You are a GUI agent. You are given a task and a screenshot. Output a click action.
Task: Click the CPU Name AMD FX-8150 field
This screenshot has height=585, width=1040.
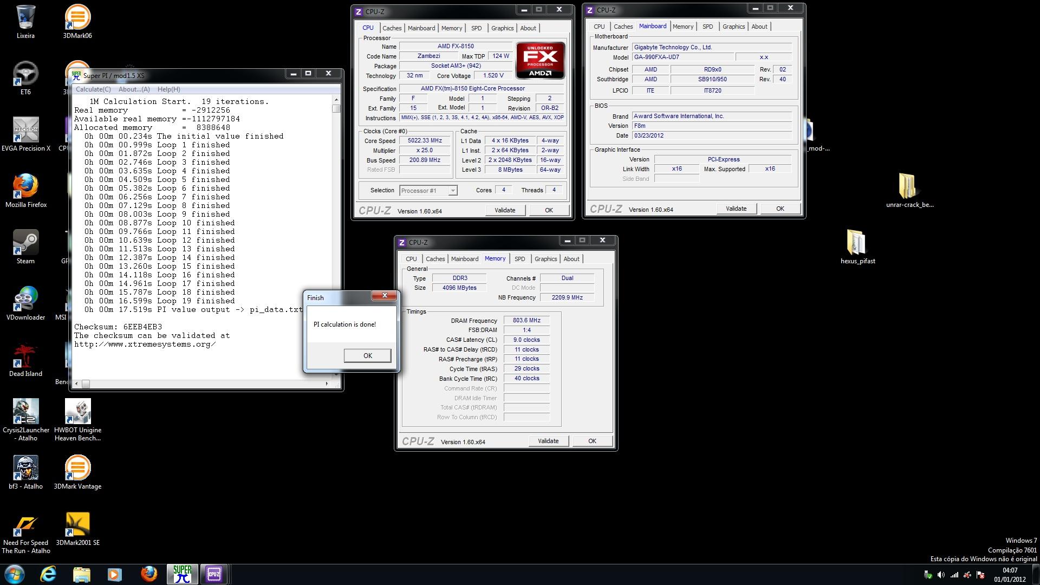point(456,47)
